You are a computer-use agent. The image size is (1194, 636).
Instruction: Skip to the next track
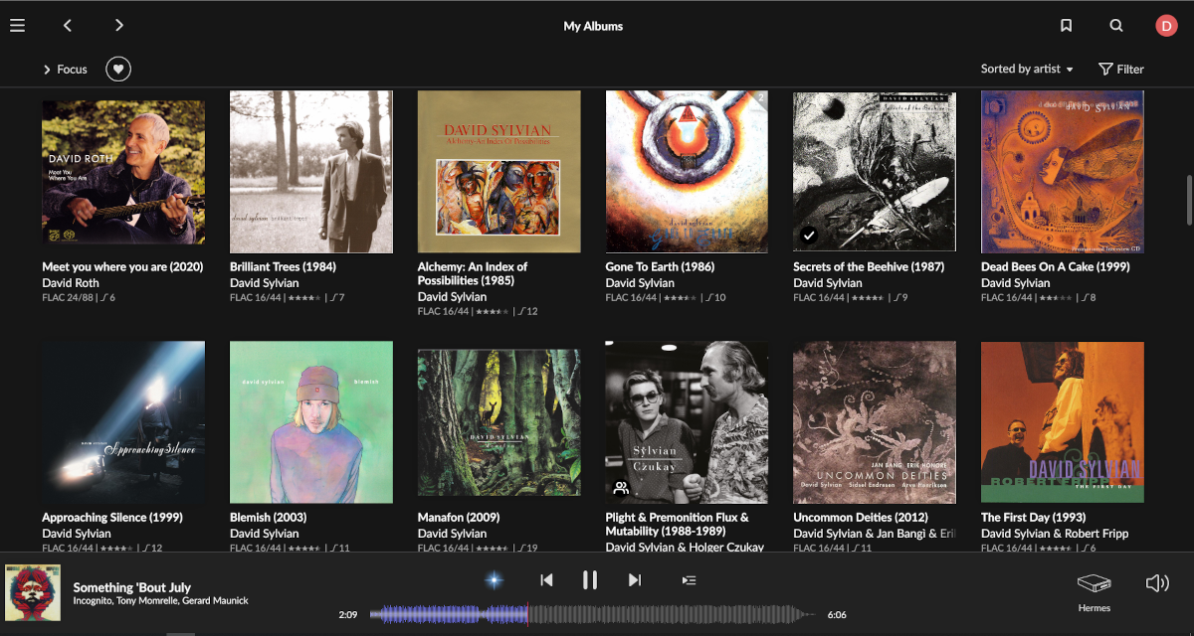(x=635, y=580)
